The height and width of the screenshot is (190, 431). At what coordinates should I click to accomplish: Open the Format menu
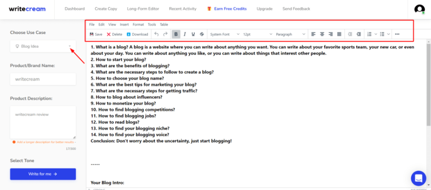pos(138,25)
